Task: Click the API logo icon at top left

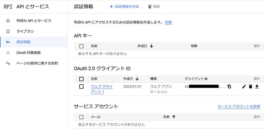Action: (x=8, y=7)
